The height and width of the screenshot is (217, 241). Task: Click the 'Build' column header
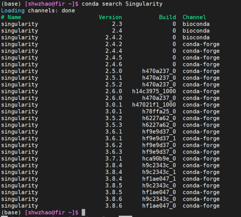click(167, 17)
